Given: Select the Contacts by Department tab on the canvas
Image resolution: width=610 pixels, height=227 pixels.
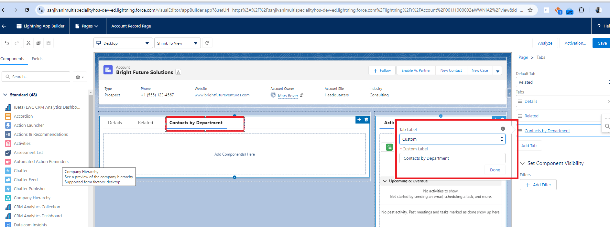Looking at the screenshot, I should [x=196, y=123].
